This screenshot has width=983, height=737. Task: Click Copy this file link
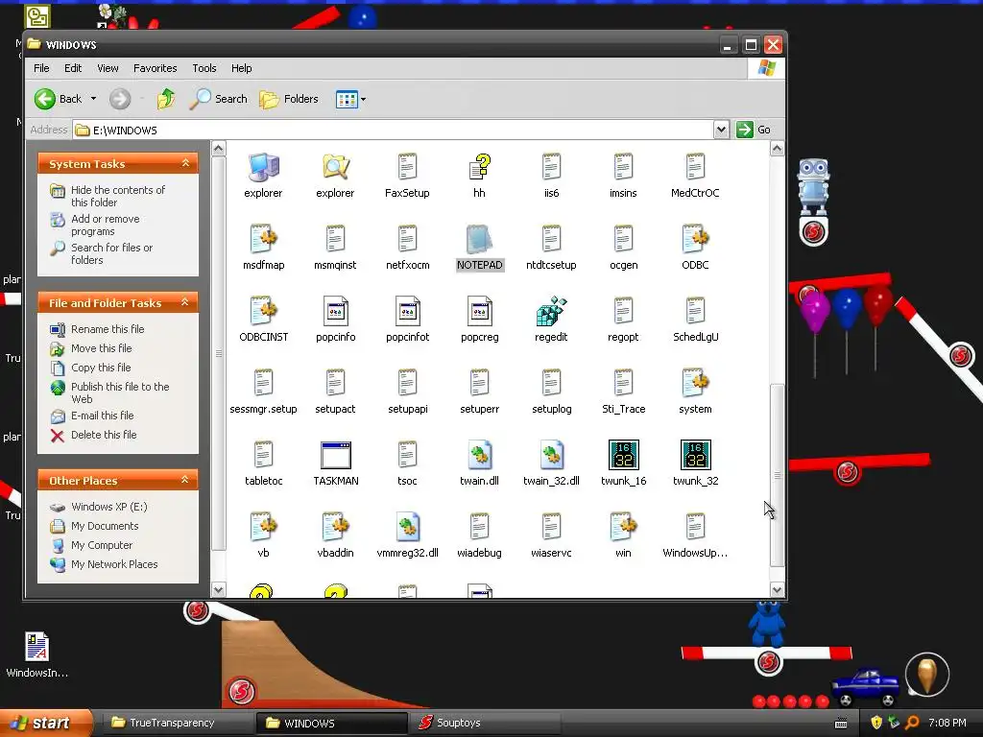[101, 368]
